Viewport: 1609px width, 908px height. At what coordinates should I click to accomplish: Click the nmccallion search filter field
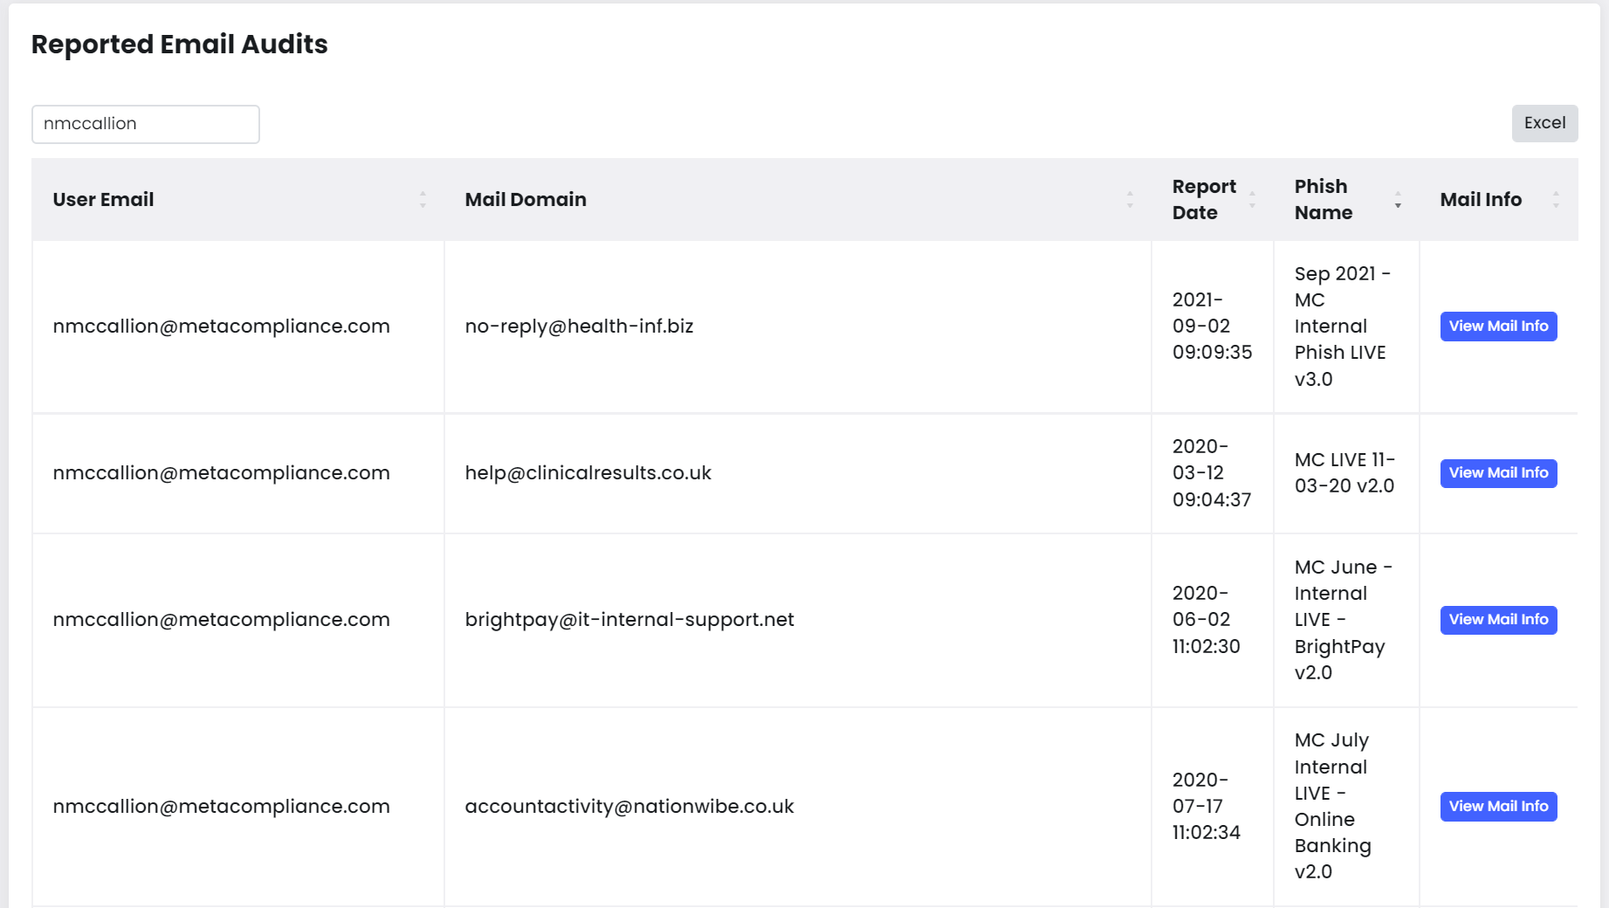click(x=146, y=124)
